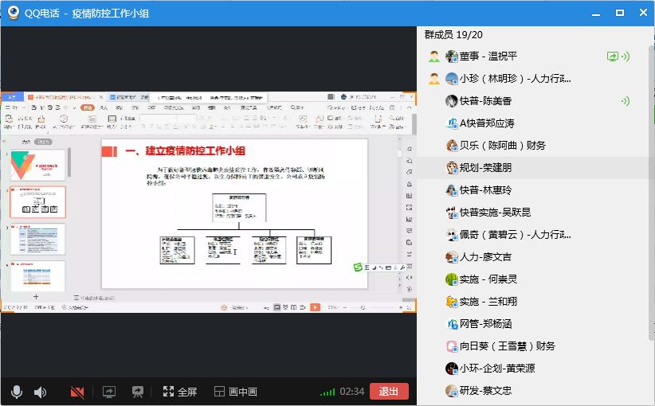Click the 群成员 19/20 header
This screenshot has width=655, height=406.
453,35
